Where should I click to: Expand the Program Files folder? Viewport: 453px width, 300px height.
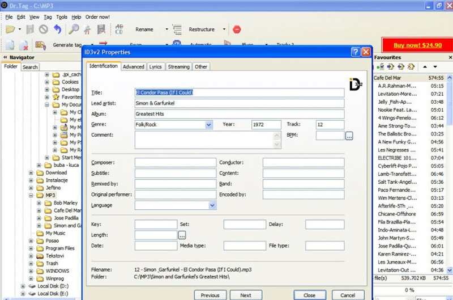[x=31, y=248]
